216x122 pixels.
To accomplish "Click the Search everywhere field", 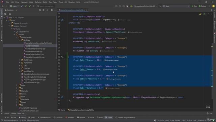I will tap(46, 6).
